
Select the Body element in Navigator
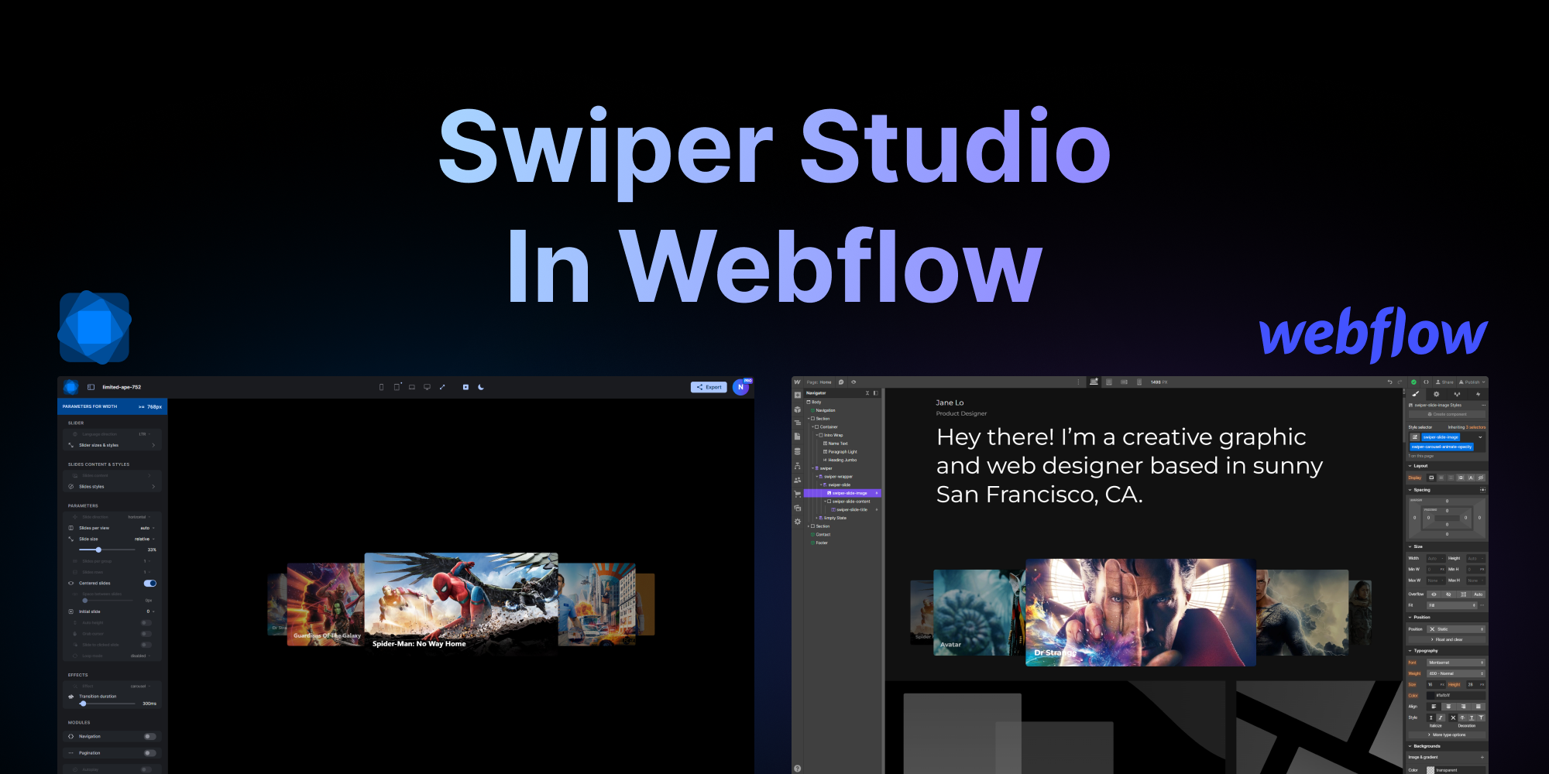click(814, 402)
